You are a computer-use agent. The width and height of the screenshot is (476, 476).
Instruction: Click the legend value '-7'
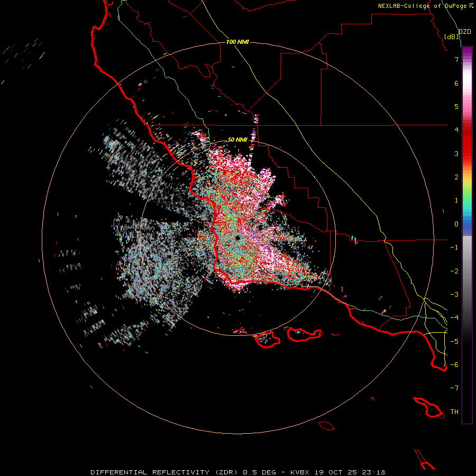point(454,388)
